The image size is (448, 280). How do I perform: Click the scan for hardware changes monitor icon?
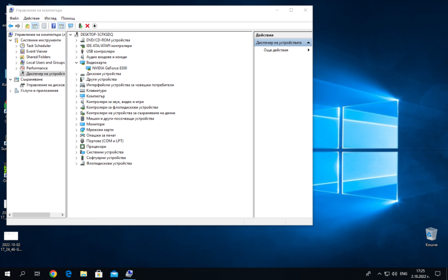tap(70, 26)
